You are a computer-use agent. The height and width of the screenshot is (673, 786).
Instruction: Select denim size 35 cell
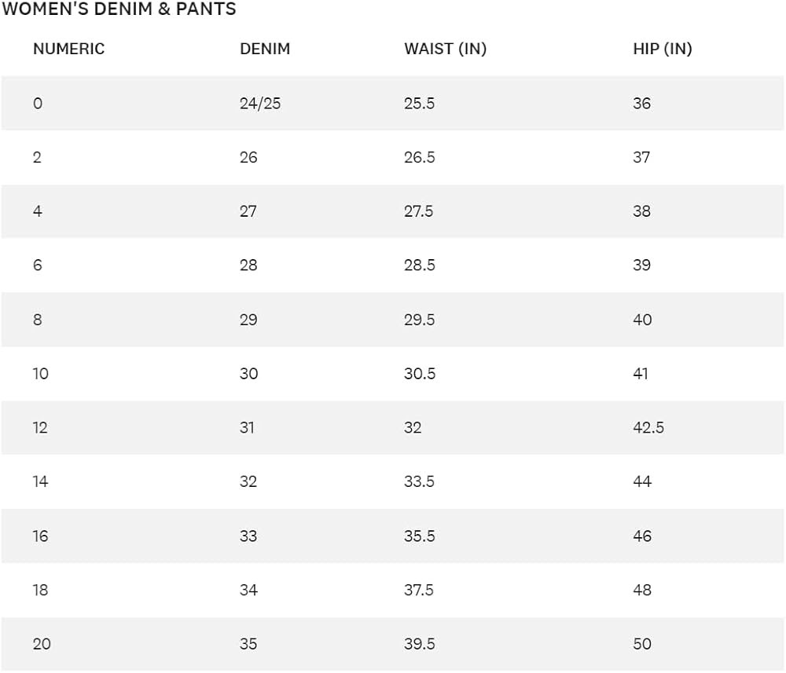[x=248, y=644]
